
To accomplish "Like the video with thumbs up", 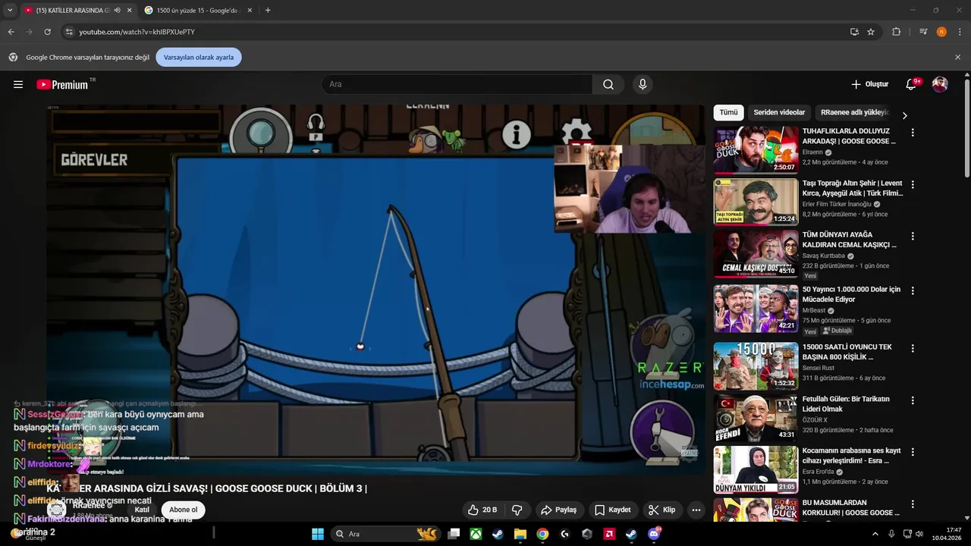I will pyautogui.click(x=481, y=510).
